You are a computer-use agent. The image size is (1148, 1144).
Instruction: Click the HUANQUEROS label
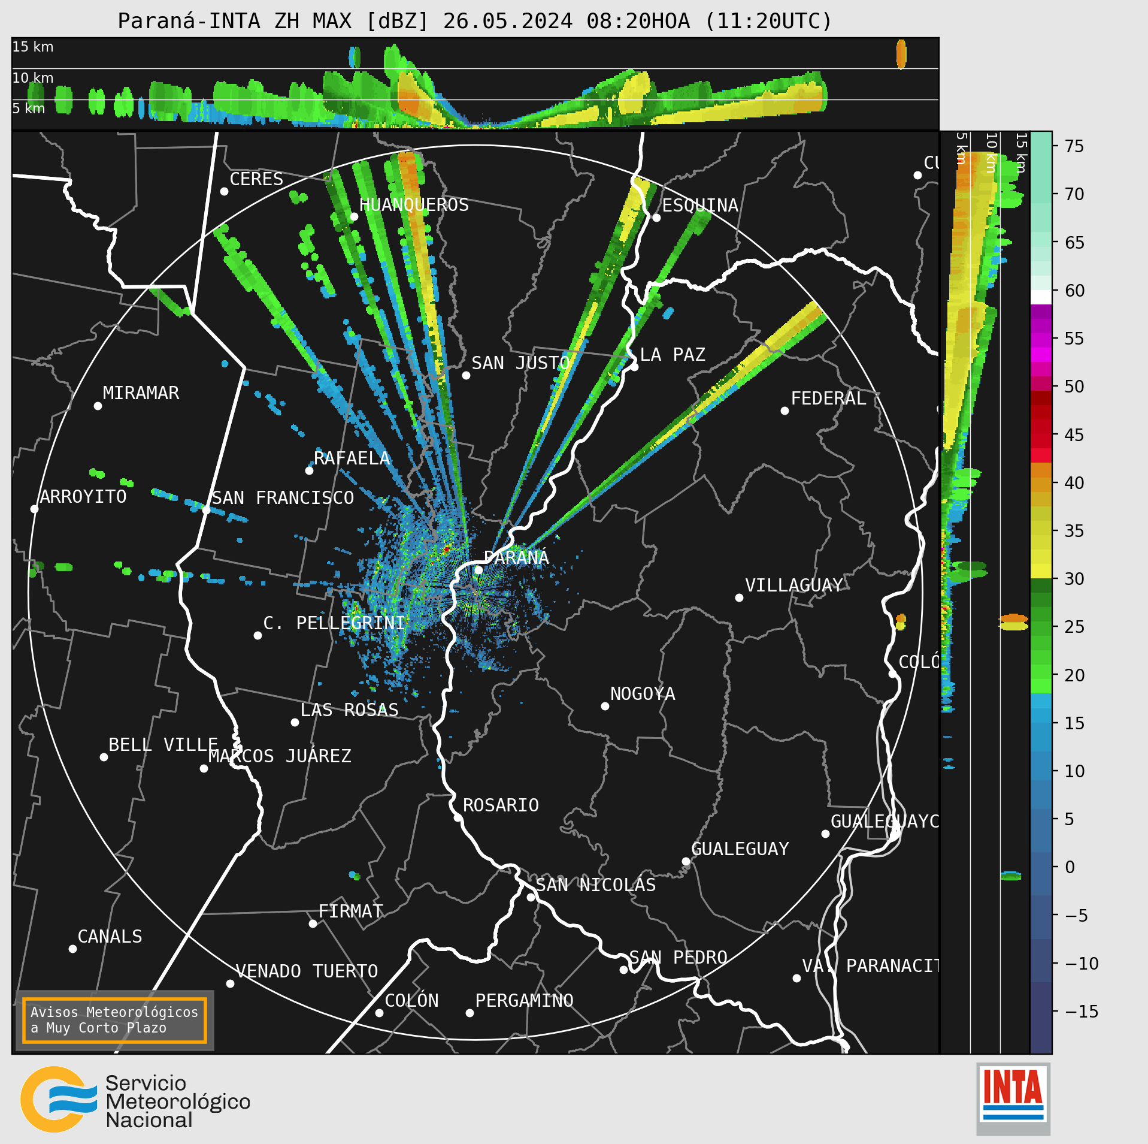414,205
